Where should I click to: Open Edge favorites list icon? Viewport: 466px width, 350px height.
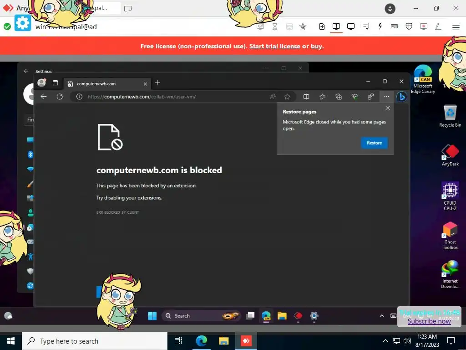(323, 97)
